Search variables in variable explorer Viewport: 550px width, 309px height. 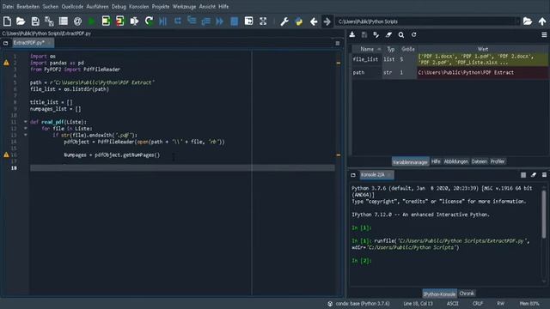(x=401, y=34)
